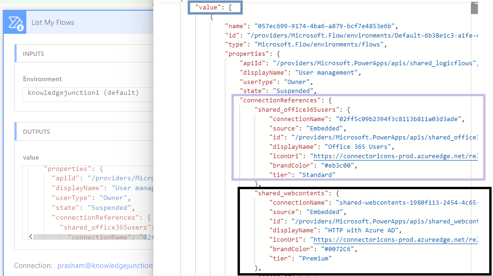Click the "id" path under shared_office365users
493x276 pixels.
pyautogui.click(x=384, y=138)
